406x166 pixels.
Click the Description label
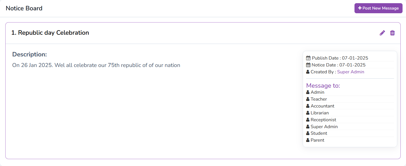point(29,54)
